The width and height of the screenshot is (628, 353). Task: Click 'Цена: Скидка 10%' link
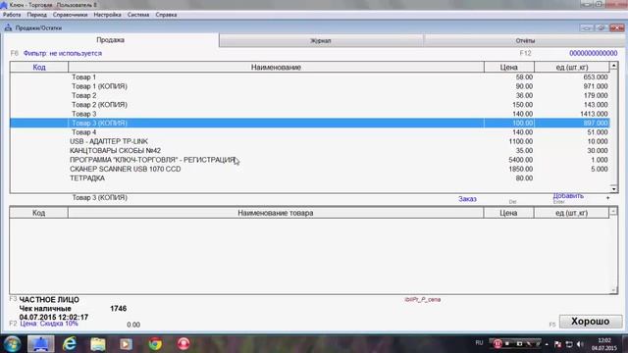49,324
